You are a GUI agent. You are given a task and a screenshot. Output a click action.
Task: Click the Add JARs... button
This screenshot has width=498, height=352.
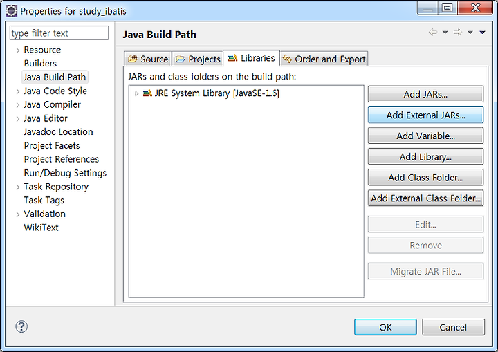click(x=425, y=94)
